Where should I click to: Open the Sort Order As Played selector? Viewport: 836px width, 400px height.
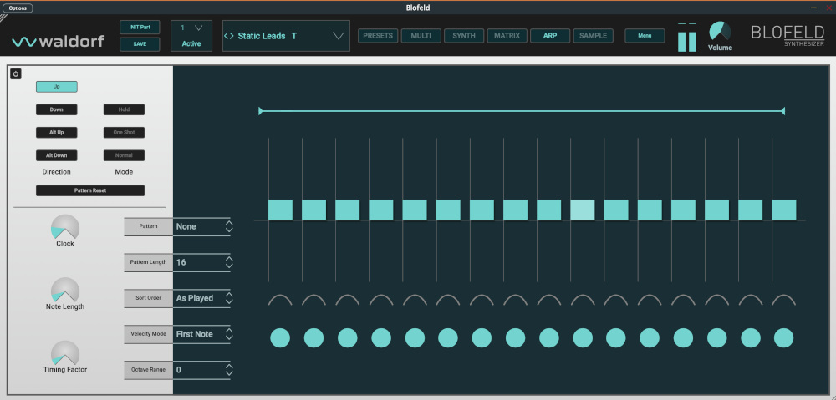[x=201, y=298]
